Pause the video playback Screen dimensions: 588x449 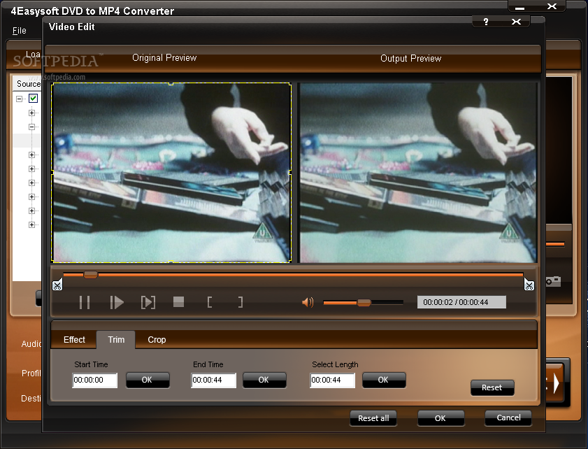(85, 302)
